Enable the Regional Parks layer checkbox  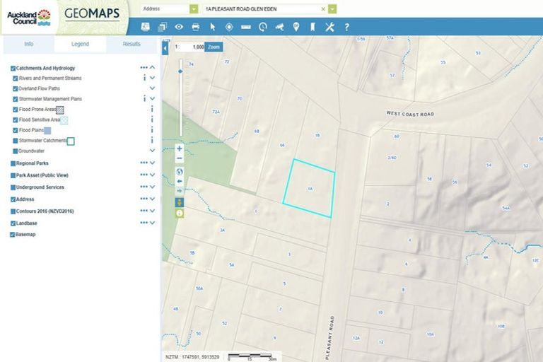13,163
